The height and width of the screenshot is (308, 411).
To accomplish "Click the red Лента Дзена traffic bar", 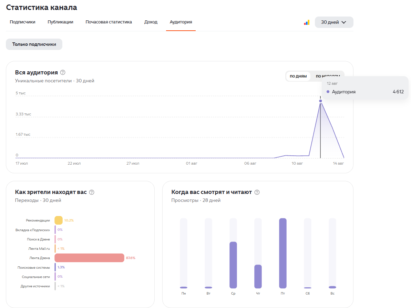I will pos(89,258).
